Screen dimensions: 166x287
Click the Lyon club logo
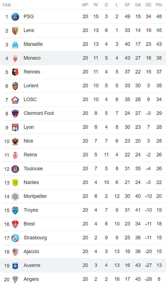tap(15, 127)
